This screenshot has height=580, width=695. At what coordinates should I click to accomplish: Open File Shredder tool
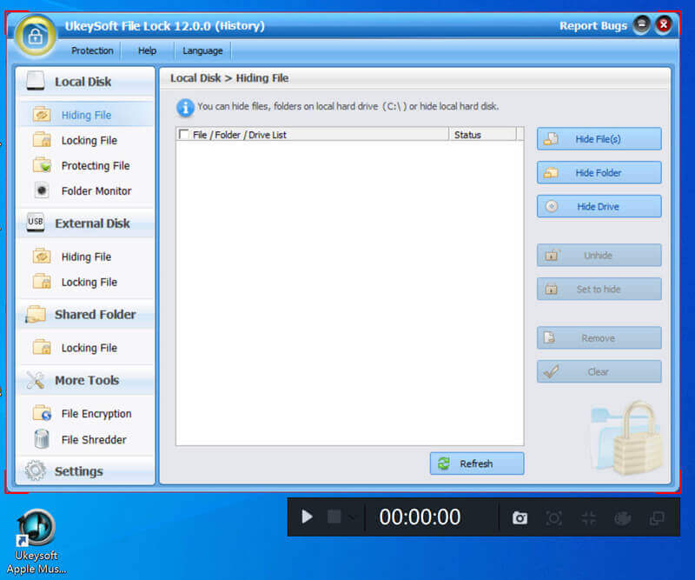pos(94,440)
